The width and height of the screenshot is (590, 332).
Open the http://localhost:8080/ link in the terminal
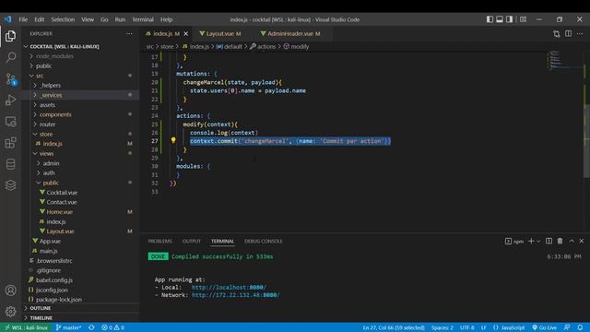pos(229,287)
